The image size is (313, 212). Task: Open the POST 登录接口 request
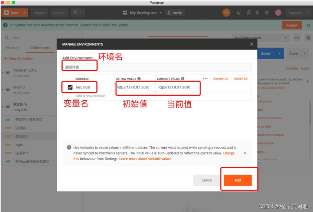click(x=29, y=136)
